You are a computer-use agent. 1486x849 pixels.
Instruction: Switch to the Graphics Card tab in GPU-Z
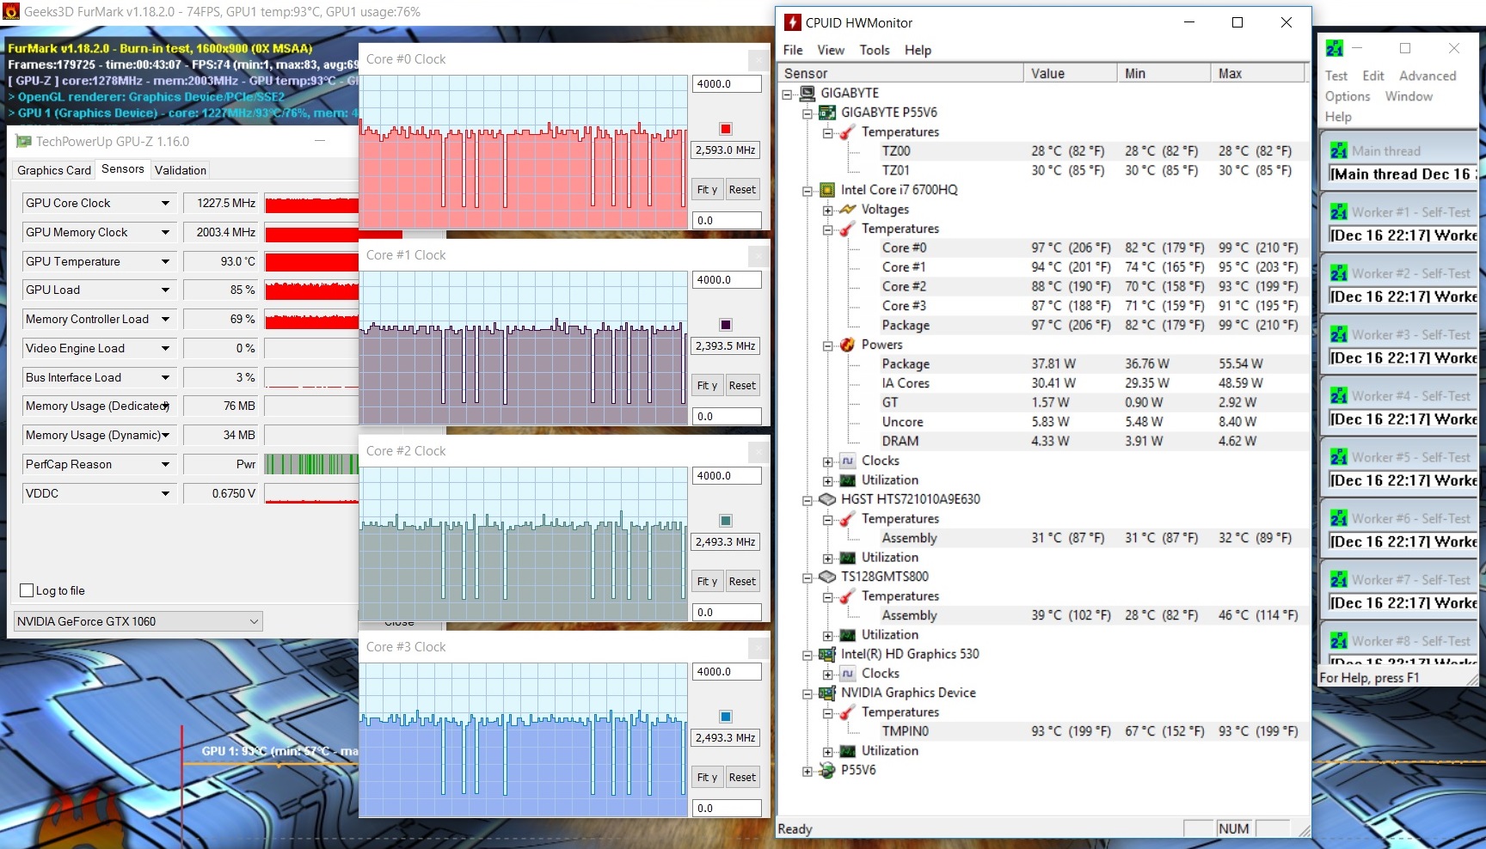54,170
